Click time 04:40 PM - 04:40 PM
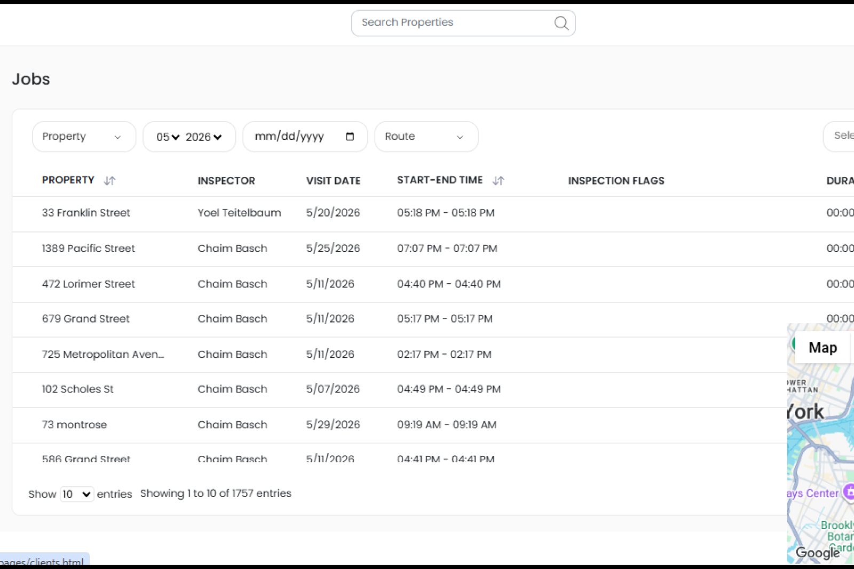 [x=449, y=284]
